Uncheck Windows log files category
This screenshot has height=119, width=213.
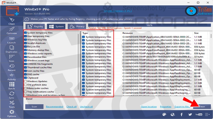pos(25,40)
